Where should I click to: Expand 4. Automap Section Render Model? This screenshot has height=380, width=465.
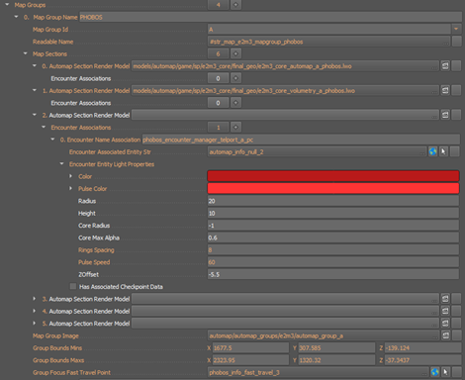(x=35, y=311)
